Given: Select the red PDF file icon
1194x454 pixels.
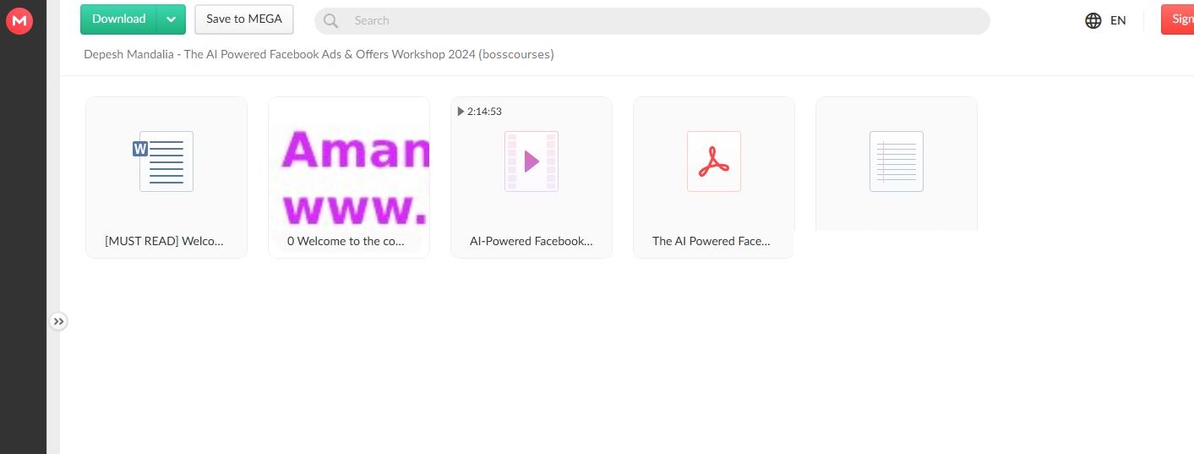Looking at the screenshot, I should tap(713, 161).
